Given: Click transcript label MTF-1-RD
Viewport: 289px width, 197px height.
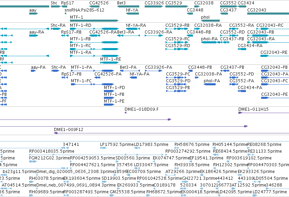Looking at the screenshot, I should tap(80, 25).
